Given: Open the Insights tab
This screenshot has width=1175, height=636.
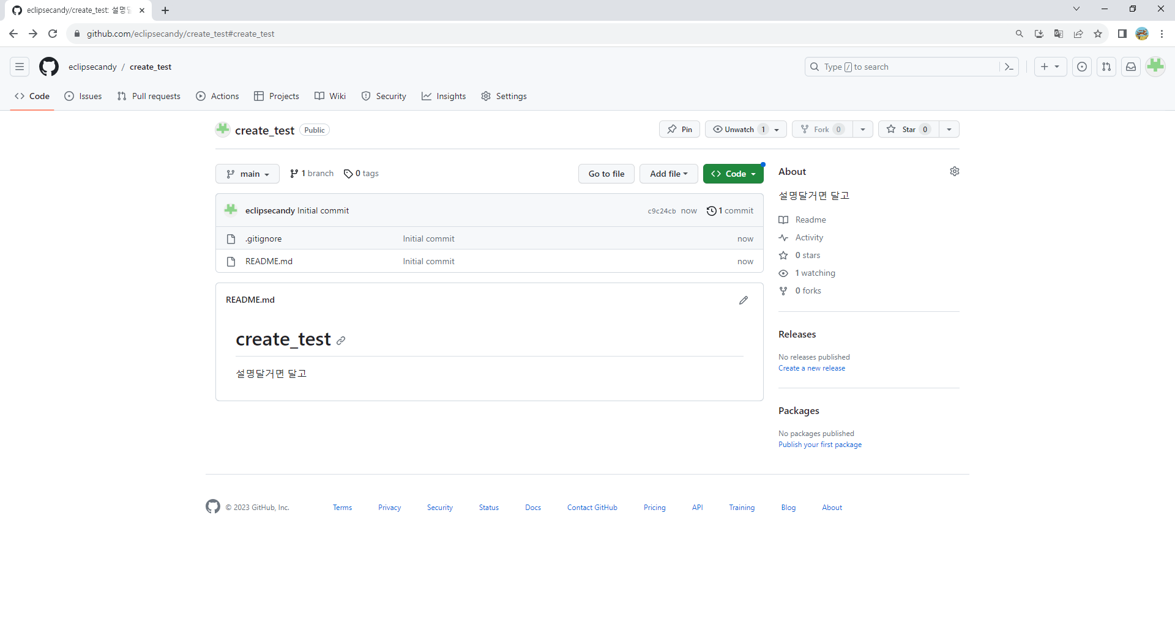Looking at the screenshot, I should coord(444,96).
